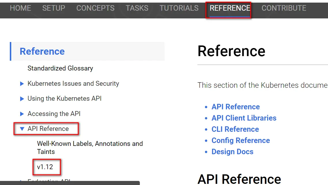The width and height of the screenshot is (328, 185).
Task: Open Standardized Glossary in the sidebar
Action: pyautogui.click(x=60, y=68)
